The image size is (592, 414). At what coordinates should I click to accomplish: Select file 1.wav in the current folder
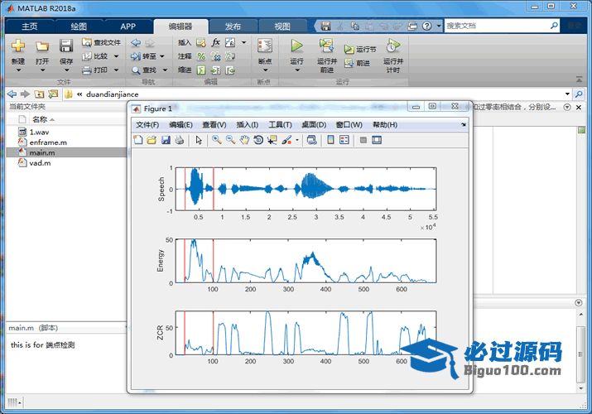(x=39, y=132)
